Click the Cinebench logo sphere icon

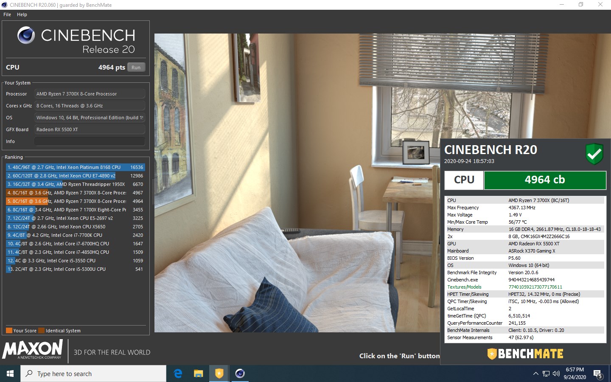[x=26, y=35]
